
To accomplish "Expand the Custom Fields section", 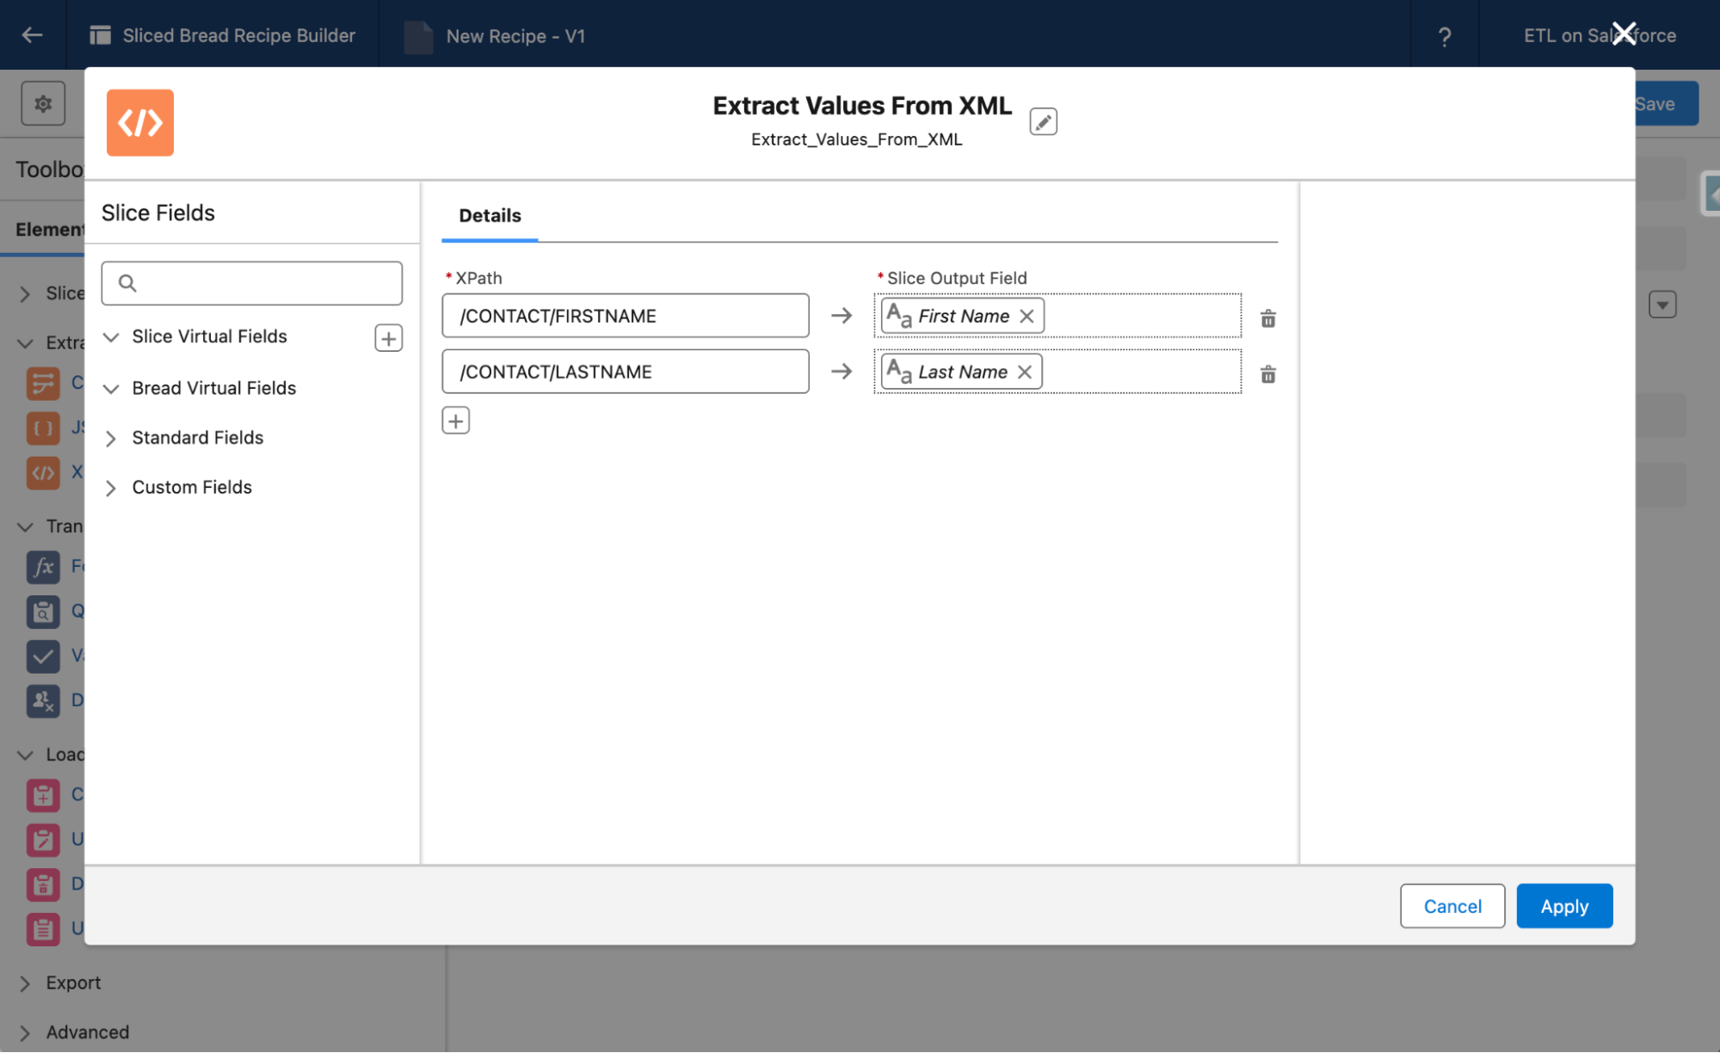I will click(111, 489).
